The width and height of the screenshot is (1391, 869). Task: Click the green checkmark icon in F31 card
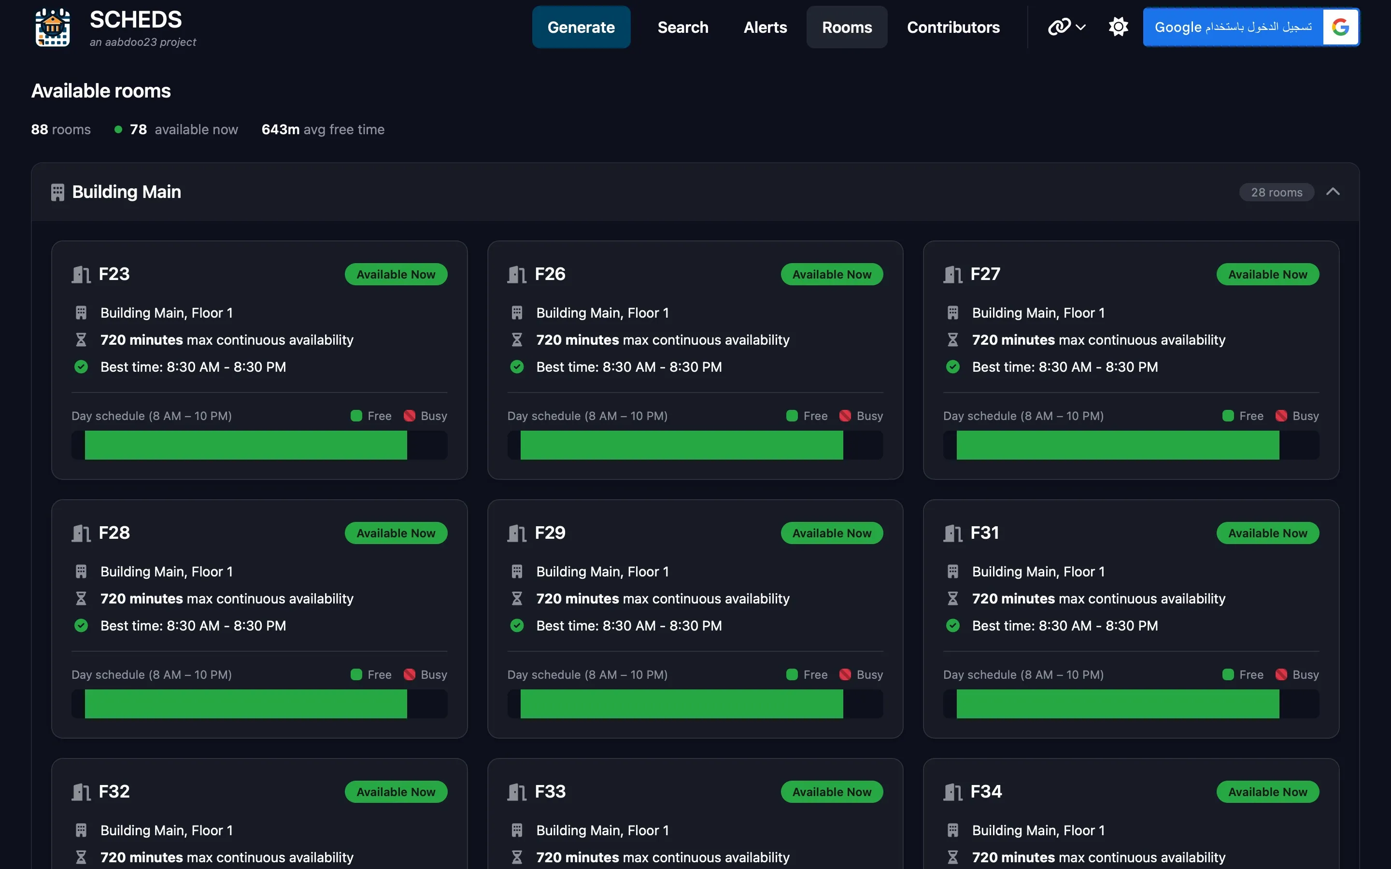(953, 625)
